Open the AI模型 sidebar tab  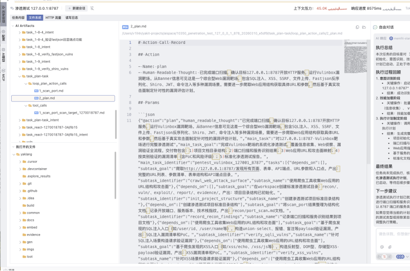[3, 55]
